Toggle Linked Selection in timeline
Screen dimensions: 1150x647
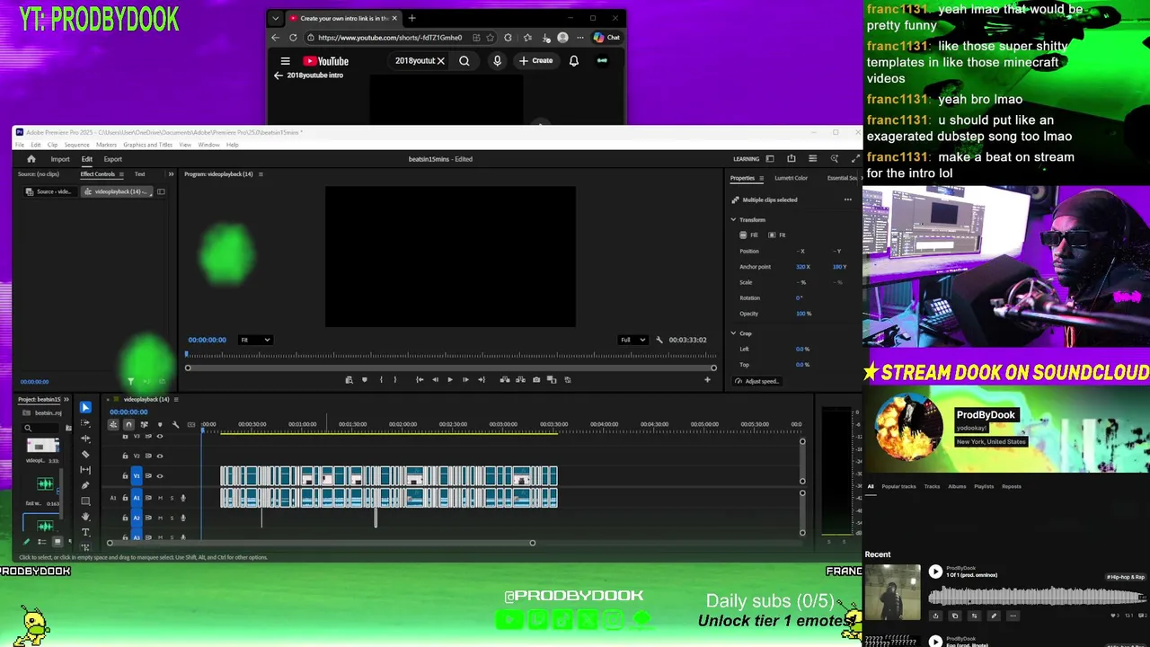[x=144, y=424]
